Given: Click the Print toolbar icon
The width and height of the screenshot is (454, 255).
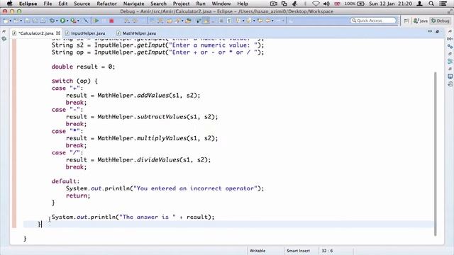Looking at the screenshot, I should click(x=43, y=21).
